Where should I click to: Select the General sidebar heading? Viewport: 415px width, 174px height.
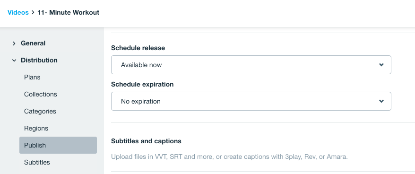pos(33,43)
